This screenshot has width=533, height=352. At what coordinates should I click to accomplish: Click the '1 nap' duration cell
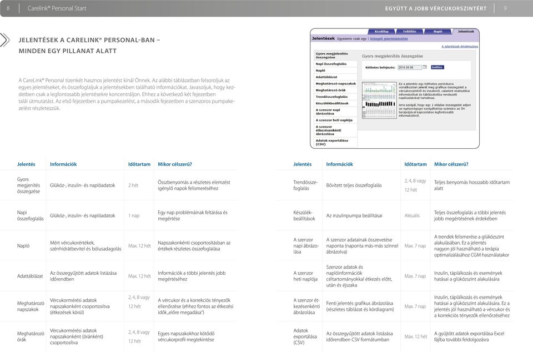pyautogui.click(x=134, y=215)
